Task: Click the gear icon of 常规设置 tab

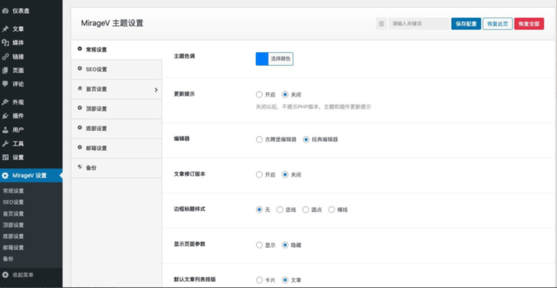Action: point(79,49)
